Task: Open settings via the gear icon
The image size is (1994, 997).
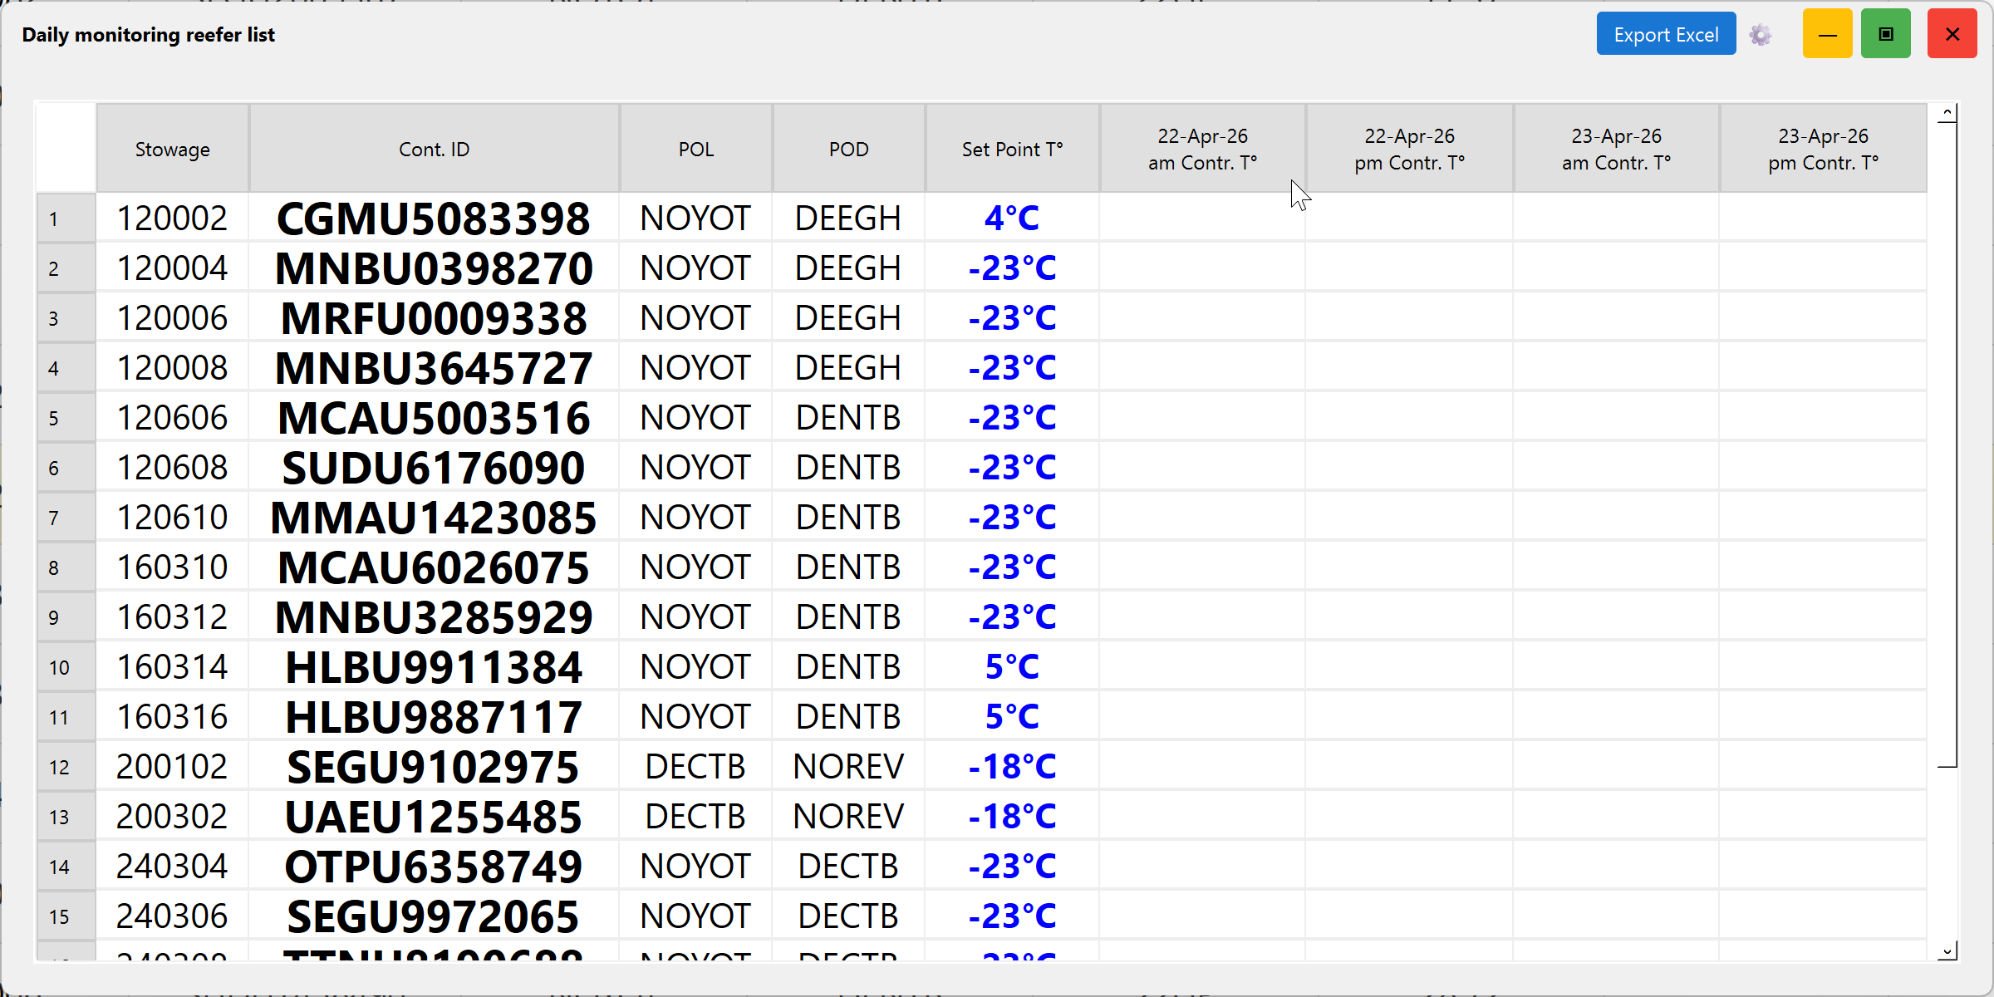Action: pyautogui.click(x=1761, y=35)
